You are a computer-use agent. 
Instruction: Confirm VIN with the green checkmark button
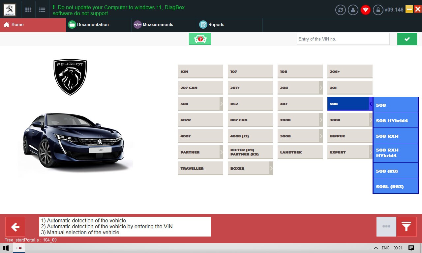(x=407, y=39)
